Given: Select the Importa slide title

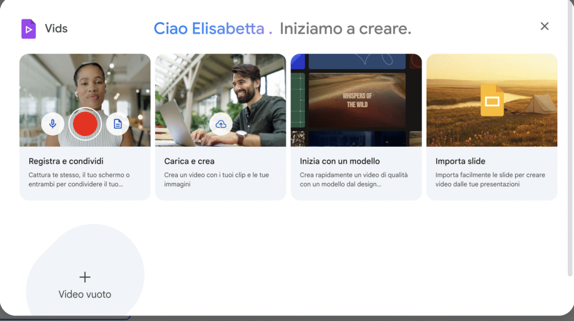Looking at the screenshot, I should click(460, 161).
